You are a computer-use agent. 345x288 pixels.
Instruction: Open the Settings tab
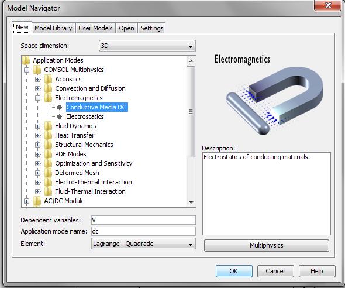(152, 28)
